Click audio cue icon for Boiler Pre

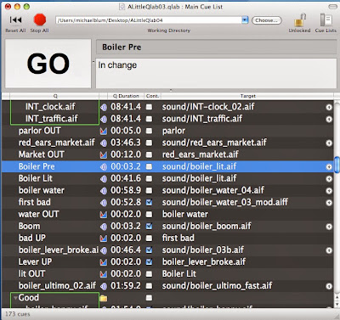pyautogui.click(x=104, y=166)
